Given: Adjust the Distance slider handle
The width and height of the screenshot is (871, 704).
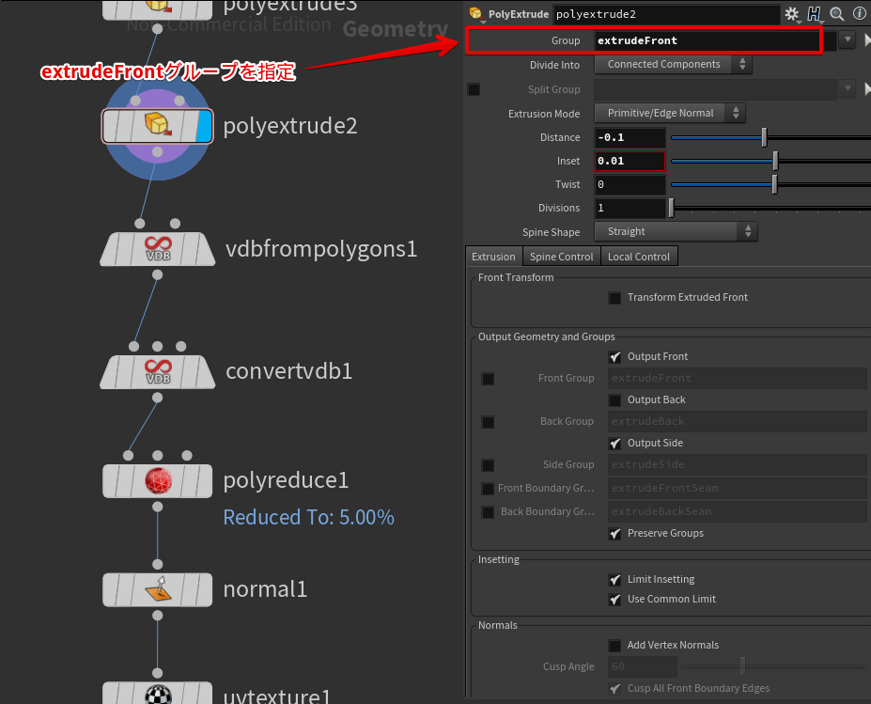Looking at the screenshot, I should pos(764,137).
